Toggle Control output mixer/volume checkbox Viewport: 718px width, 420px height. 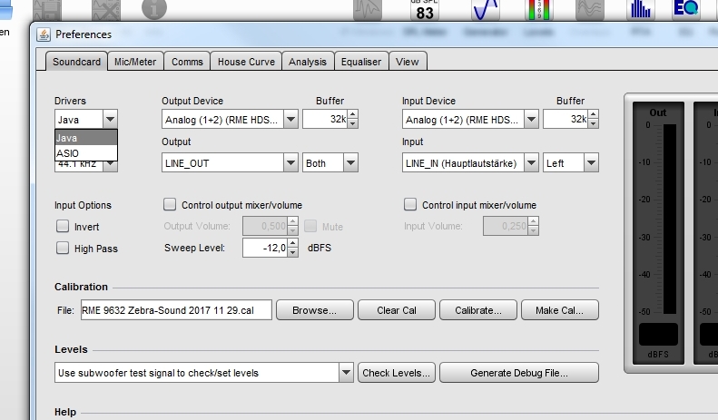tap(169, 205)
